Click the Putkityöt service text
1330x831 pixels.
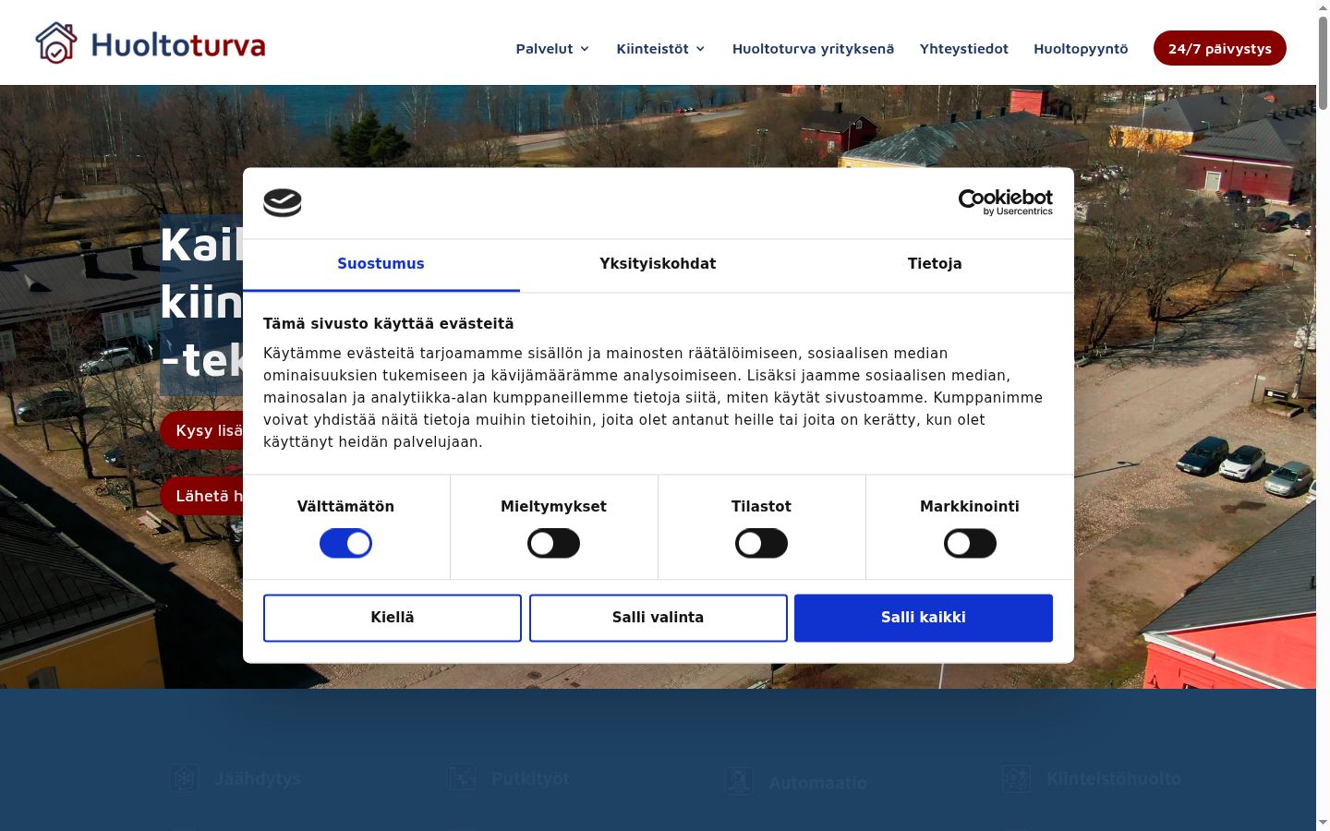tap(530, 778)
